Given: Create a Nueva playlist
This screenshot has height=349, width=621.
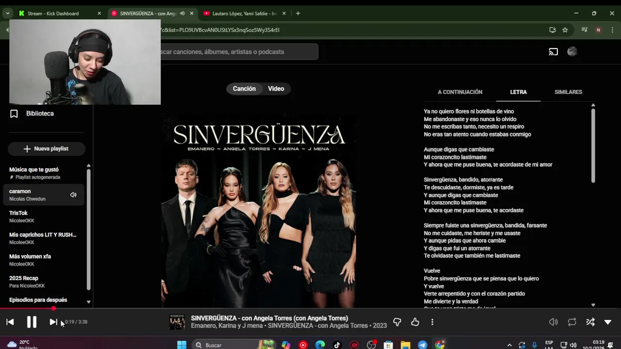Looking at the screenshot, I should (x=46, y=149).
